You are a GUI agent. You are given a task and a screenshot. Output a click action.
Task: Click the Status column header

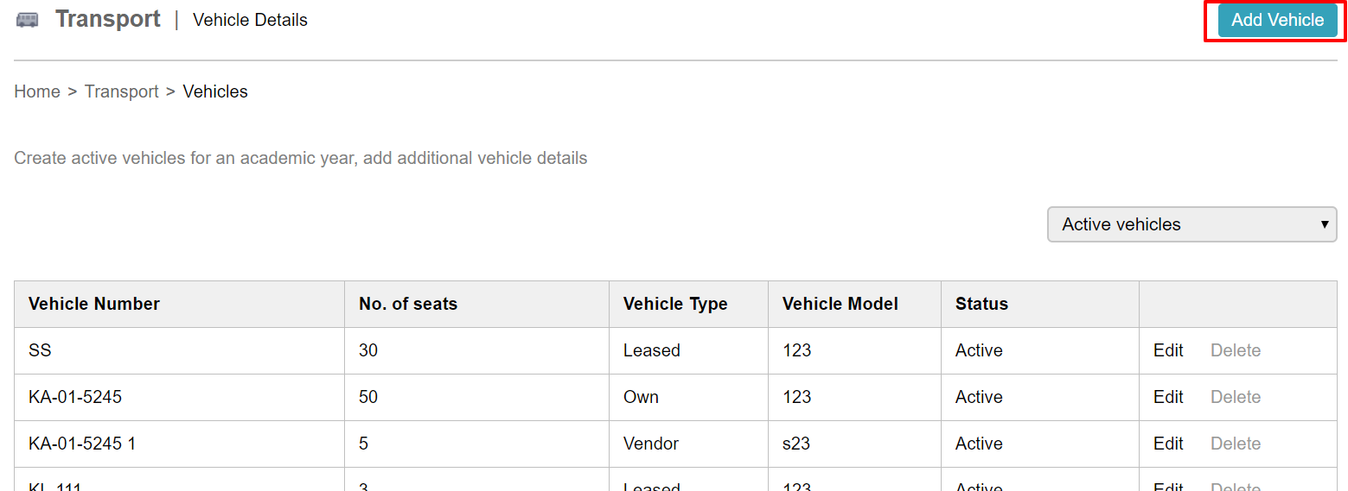[x=1040, y=304]
